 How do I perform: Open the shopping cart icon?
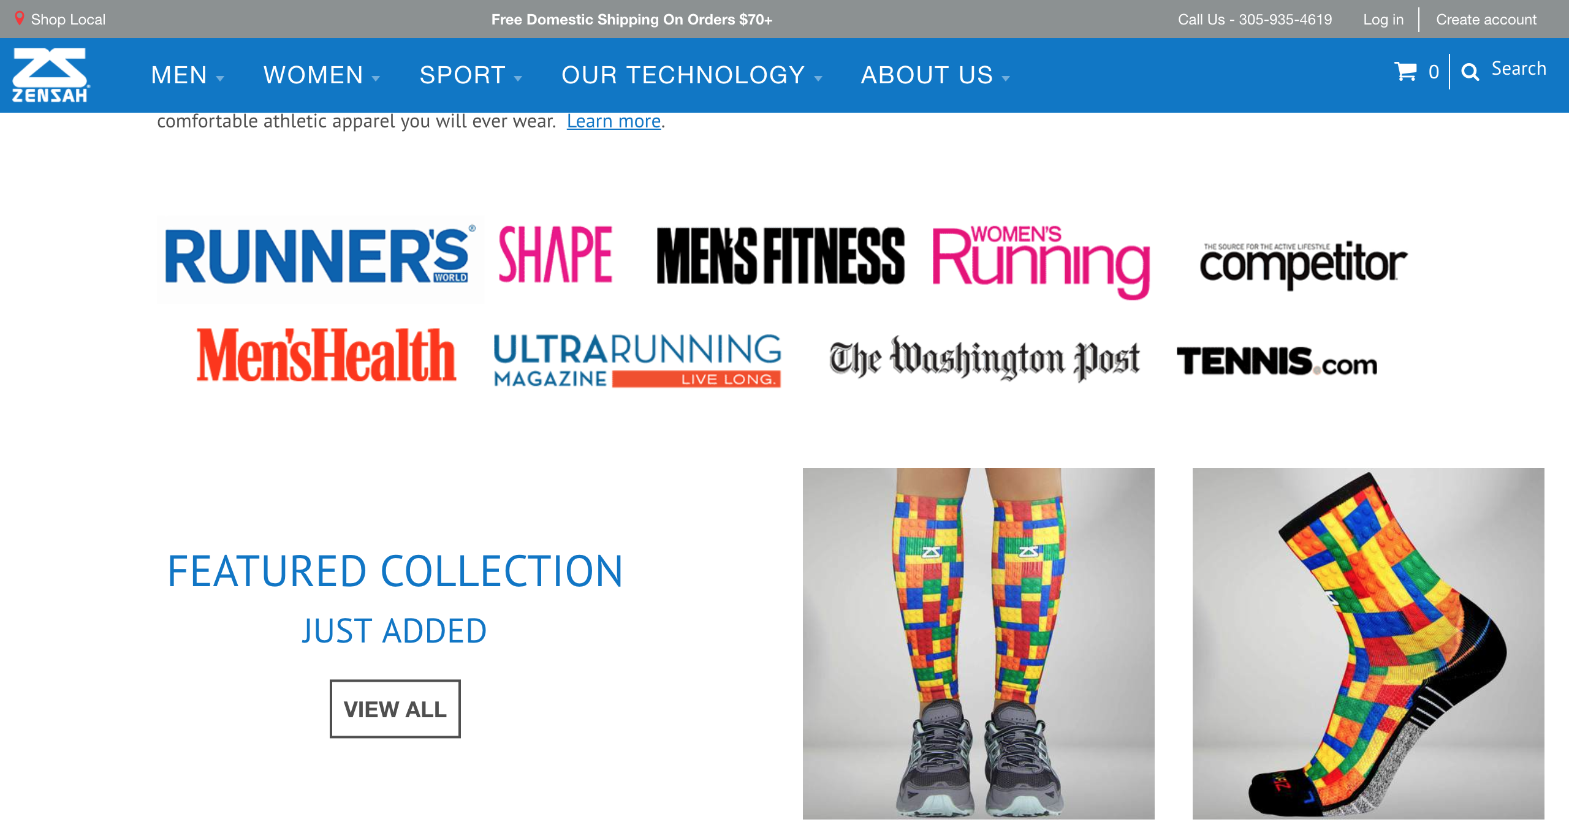click(x=1405, y=71)
